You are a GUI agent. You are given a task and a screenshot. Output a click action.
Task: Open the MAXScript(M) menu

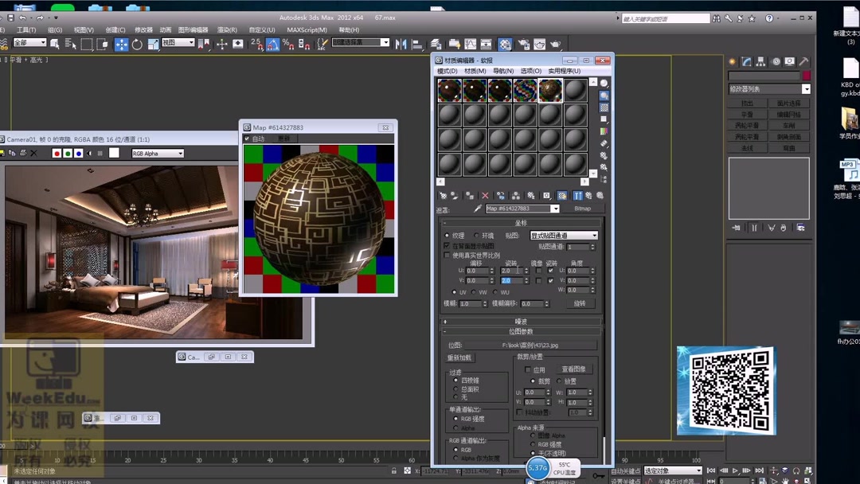(307, 30)
